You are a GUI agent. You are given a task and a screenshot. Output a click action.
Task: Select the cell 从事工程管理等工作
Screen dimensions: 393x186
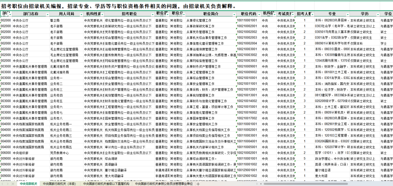211,72
